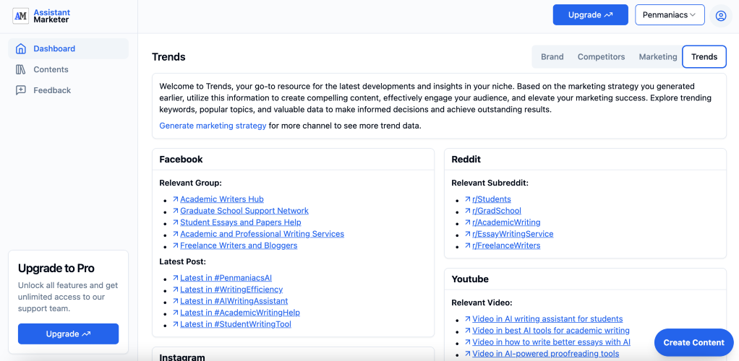The image size is (739, 361).
Task: Open Dashboard in the sidebar
Action: pyautogui.click(x=69, y=48)
